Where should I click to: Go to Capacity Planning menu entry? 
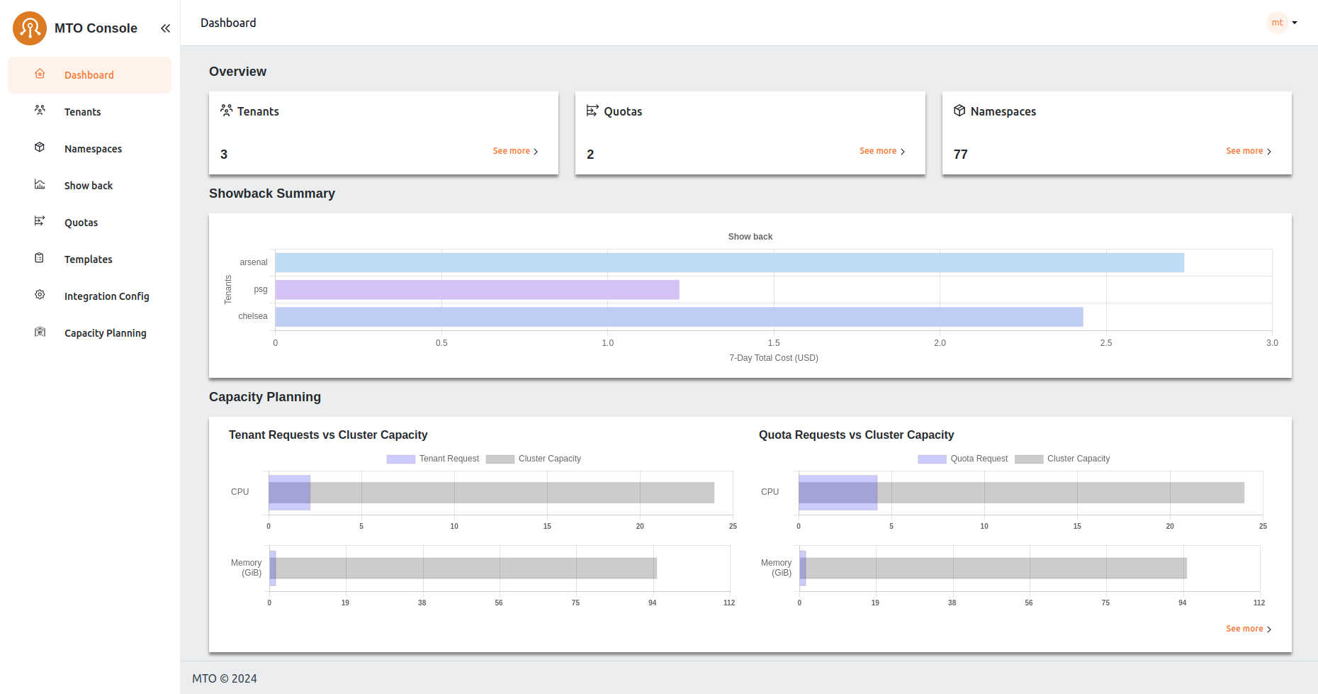pos(105,333)
